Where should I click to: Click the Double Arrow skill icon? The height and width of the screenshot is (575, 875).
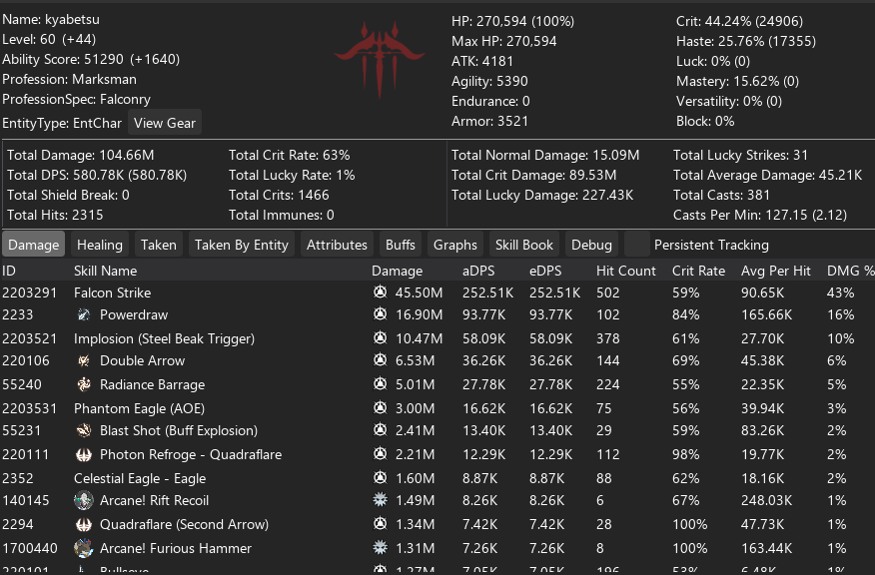(84, 360)
